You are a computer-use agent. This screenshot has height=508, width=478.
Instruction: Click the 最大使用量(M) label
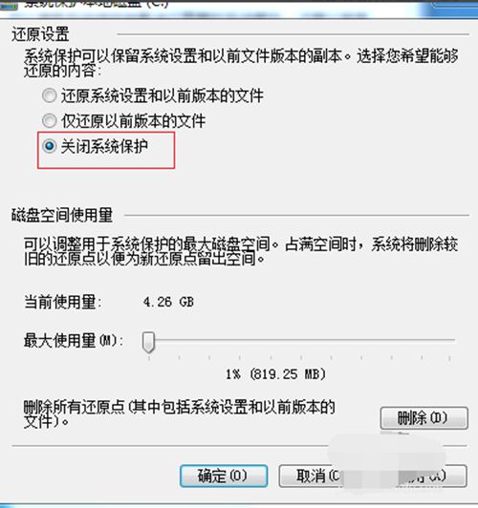click(74, 341)
